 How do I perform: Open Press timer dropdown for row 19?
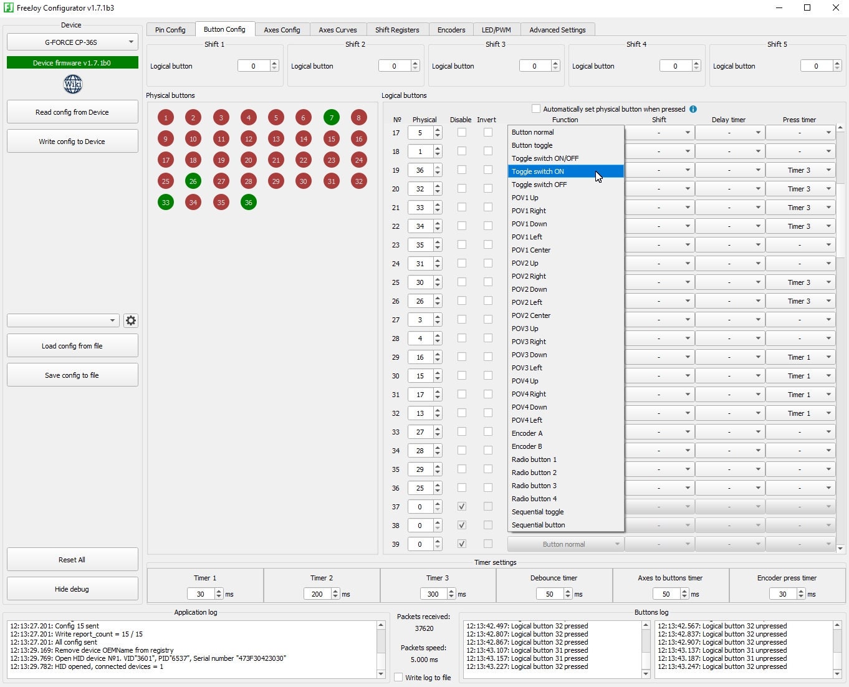point(800,170)
